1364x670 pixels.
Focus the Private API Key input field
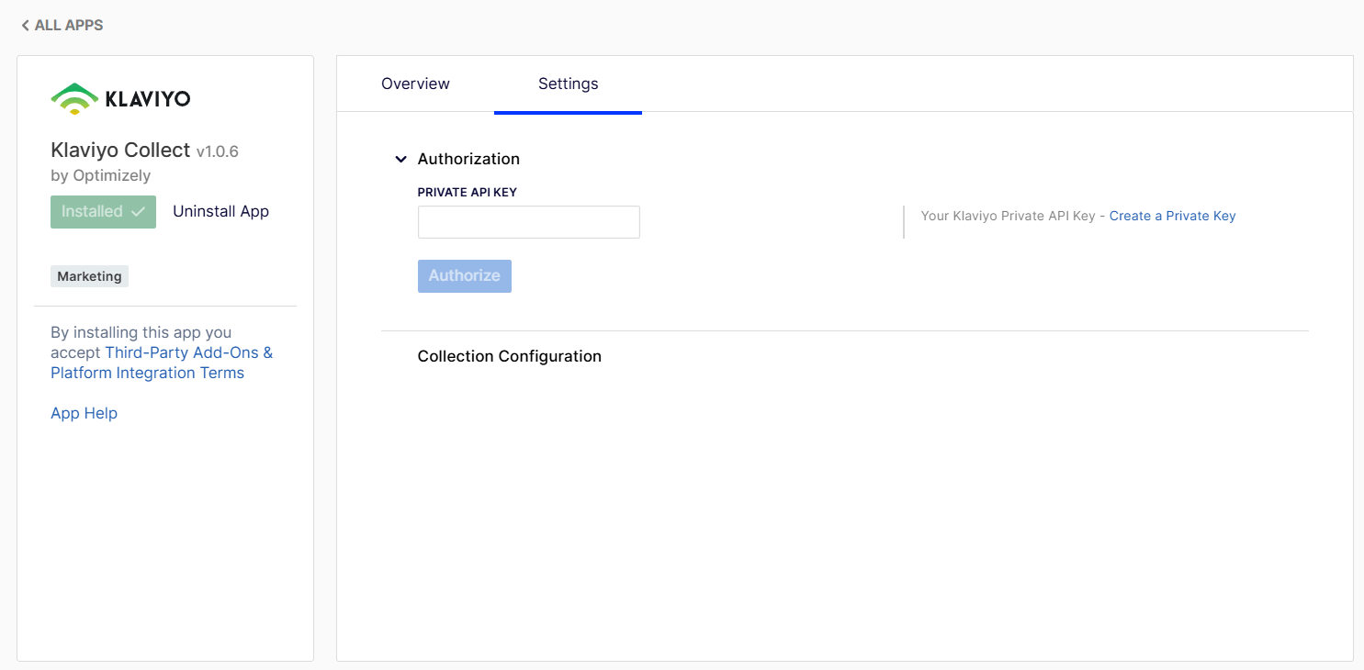pos(528,222)
